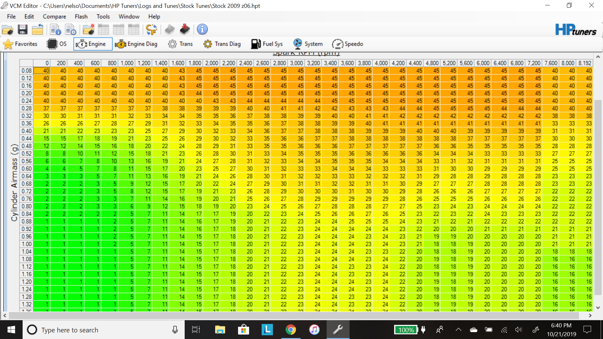Screen dimensions: 603x339
Task: View vehicle information with the info icon
Action: (x=202, y=29)
